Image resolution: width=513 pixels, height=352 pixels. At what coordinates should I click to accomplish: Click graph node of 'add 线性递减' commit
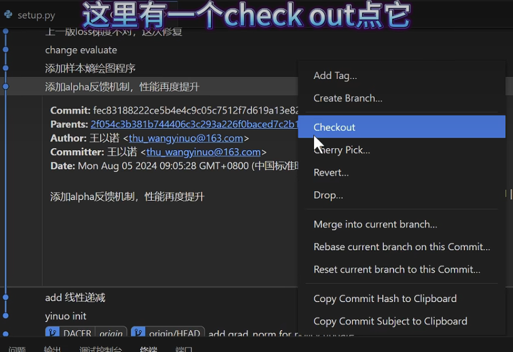6,298
